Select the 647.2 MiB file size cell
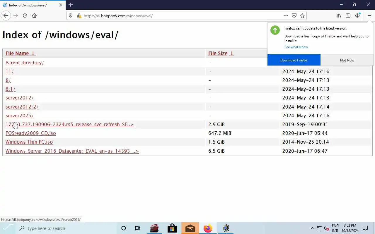Screen dimensions: 375x234 tap(220, 133)
